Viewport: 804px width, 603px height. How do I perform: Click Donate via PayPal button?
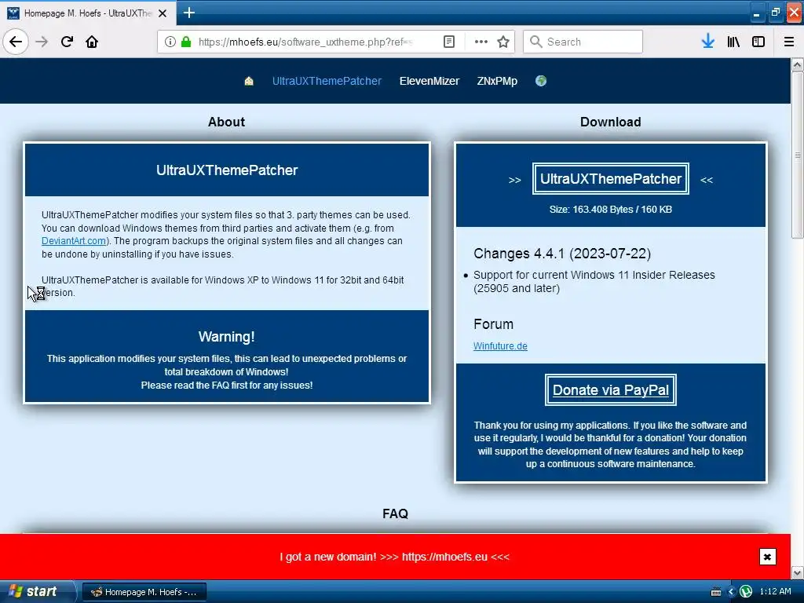(611, 389)
